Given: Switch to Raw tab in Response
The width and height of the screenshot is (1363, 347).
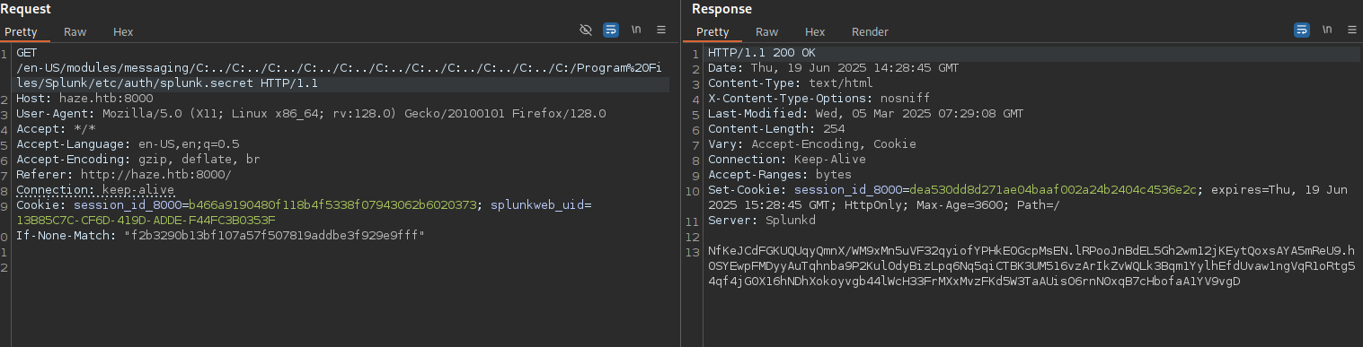Looking at the screenshot, I should click(766, 31).
